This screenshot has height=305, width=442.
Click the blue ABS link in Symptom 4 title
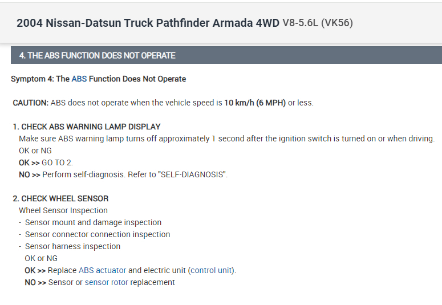[x=79, y=79]
